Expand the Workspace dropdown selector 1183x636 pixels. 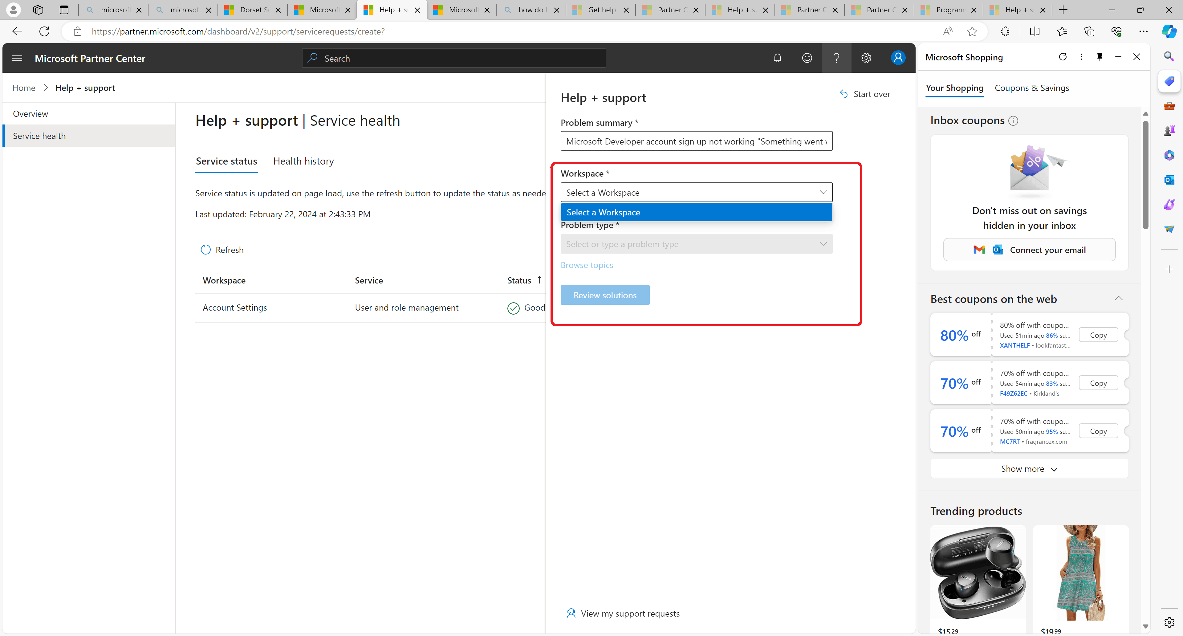[696, 192]
